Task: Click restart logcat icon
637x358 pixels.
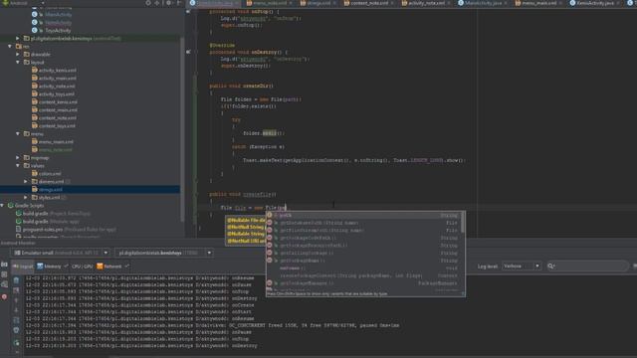Action: pyautogui.click(x=16, y=343)
